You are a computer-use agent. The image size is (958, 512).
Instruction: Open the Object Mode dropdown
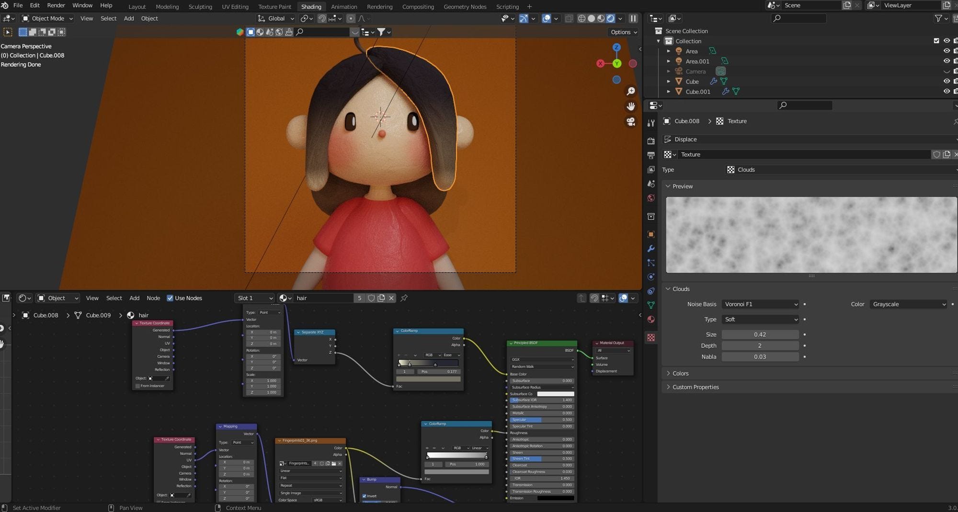point(47,19)
